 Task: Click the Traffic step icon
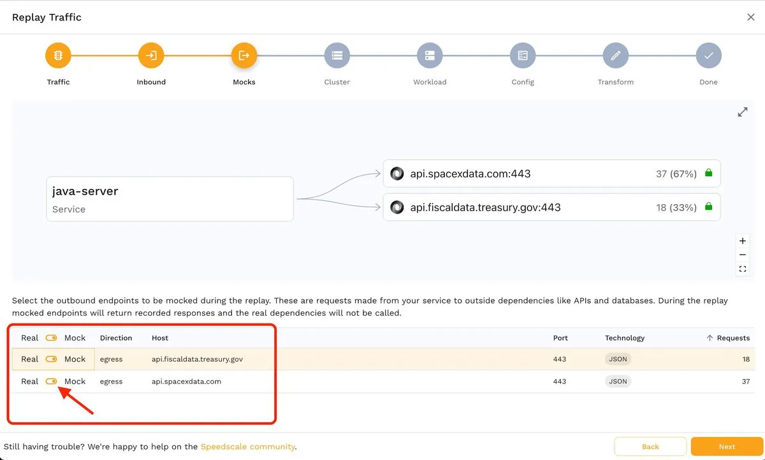[58, 56]
